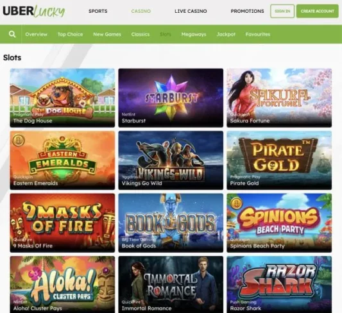Viewport: 342px width, 313px height.
Task: Open the Promotions page
Action: point(247,11)
